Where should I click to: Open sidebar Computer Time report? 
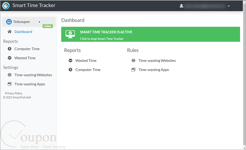(27, 49)
